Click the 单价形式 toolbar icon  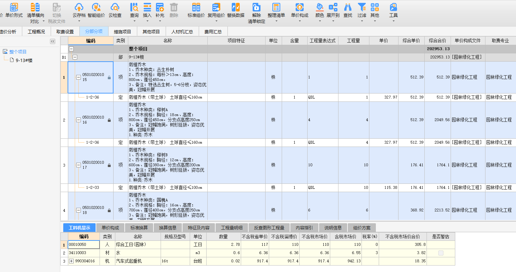pyautogui.click(x=14, y=7)
